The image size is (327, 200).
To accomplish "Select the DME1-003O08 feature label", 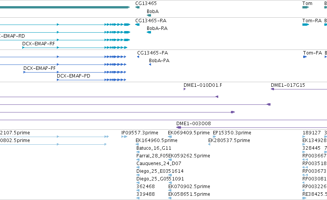I will click(x=194, y=124).
